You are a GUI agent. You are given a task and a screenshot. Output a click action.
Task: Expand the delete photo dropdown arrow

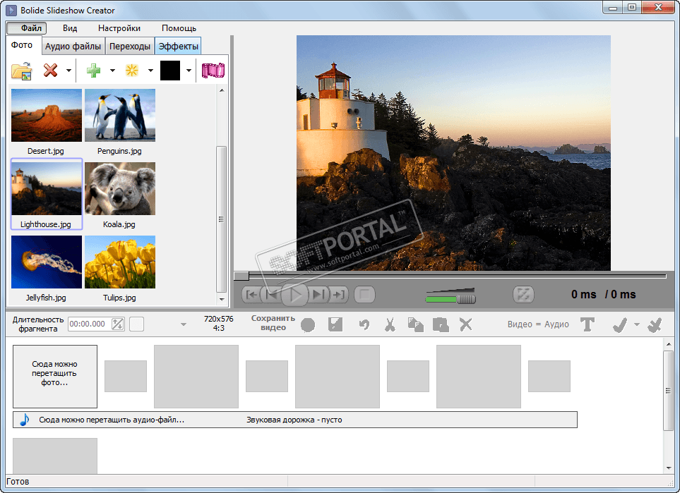coord(69,71)
